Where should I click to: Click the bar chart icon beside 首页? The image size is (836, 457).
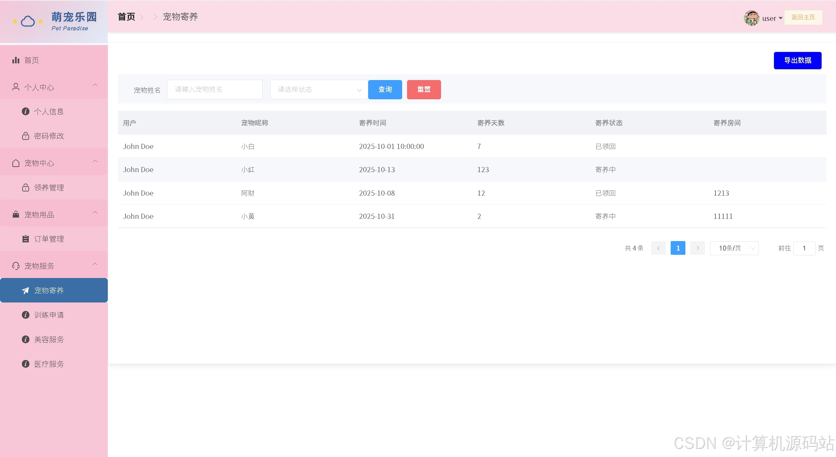tap(16, 60)
